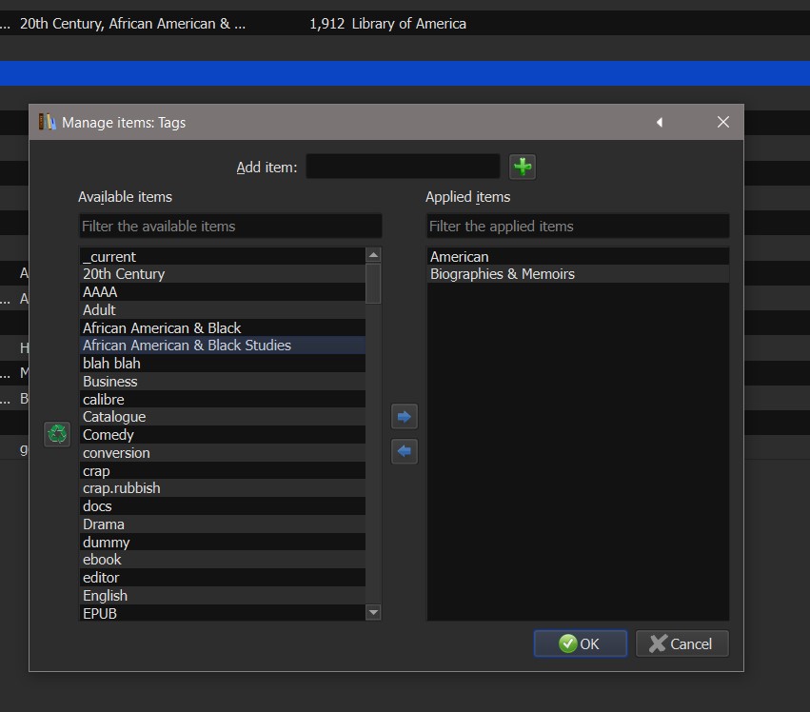Focus the Add item text field
The width and height of the screenshot is (810, 712).
point(403,167)
